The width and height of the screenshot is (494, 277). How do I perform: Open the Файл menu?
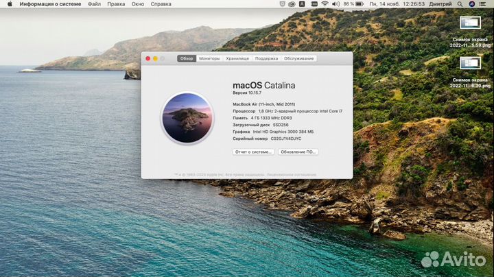click(94, 4)
